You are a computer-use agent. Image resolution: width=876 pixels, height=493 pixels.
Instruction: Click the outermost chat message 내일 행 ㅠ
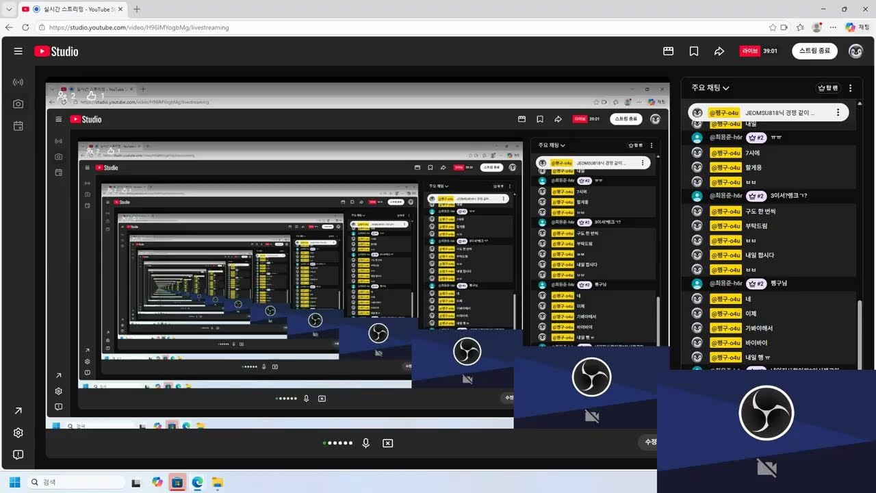(758, 357)
